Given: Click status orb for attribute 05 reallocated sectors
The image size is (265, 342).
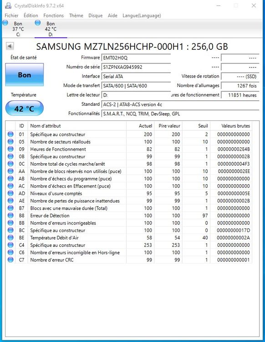Looking at the screenshot, I should coord(10,141).
